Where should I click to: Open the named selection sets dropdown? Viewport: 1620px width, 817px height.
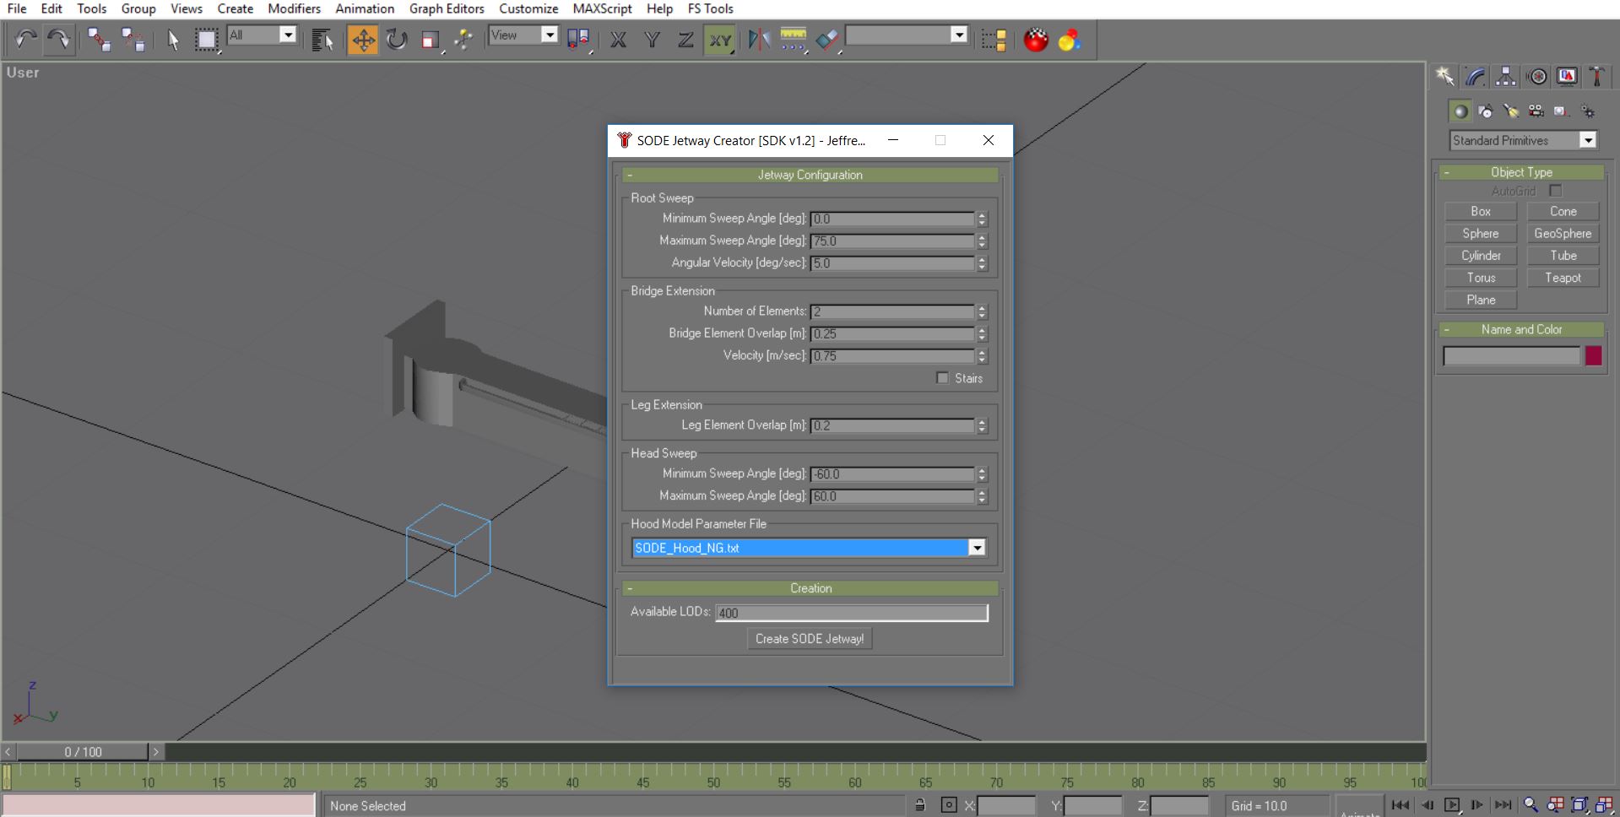tap(959, 35)
